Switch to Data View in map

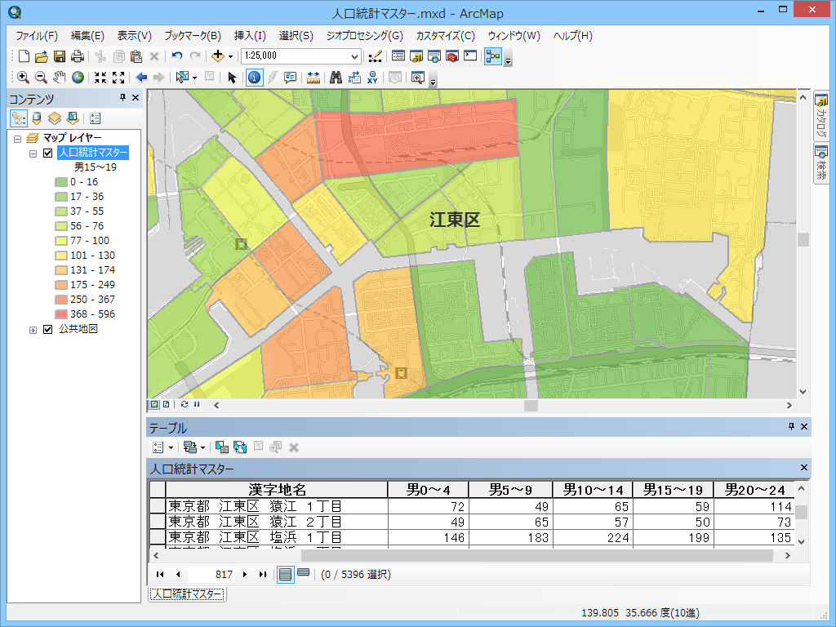tap(154, 404)
